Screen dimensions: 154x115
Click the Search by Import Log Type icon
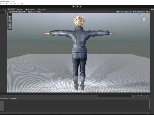tap(141, 96)
